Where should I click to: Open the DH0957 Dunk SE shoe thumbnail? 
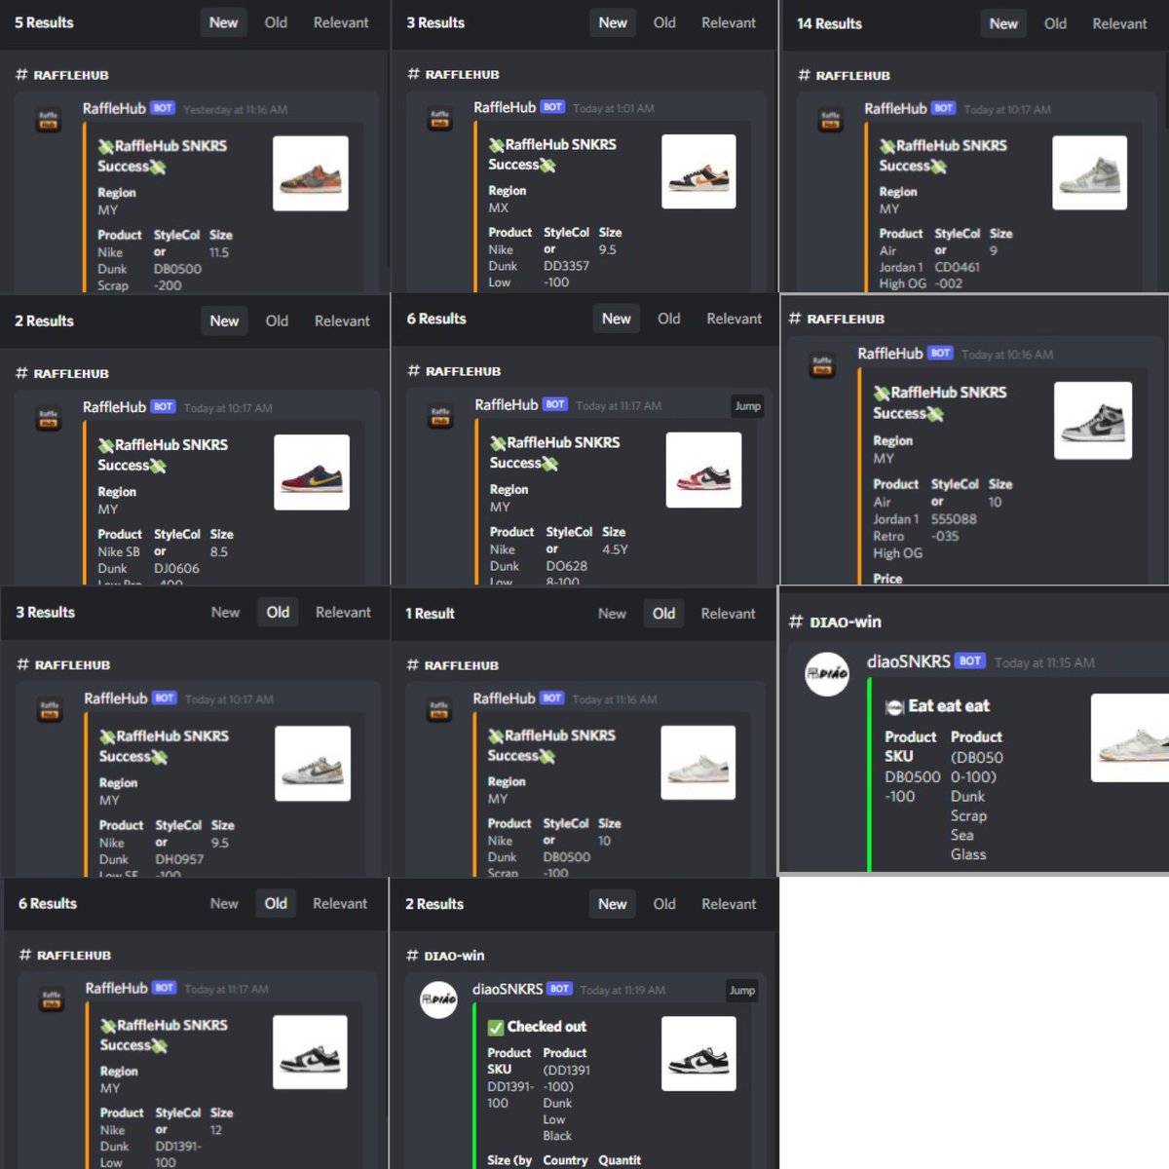pos(313,764)
